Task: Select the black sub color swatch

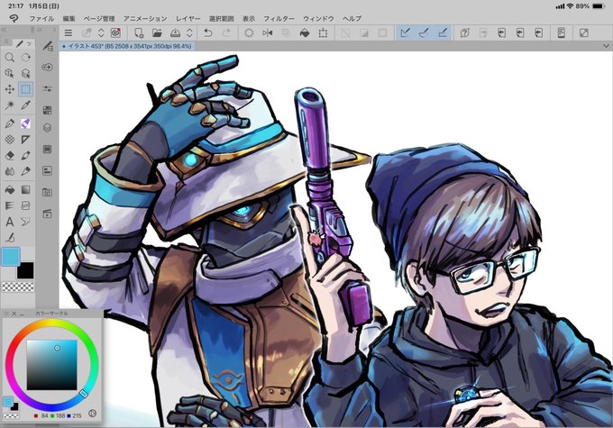Action: click(x=25, y=270)
